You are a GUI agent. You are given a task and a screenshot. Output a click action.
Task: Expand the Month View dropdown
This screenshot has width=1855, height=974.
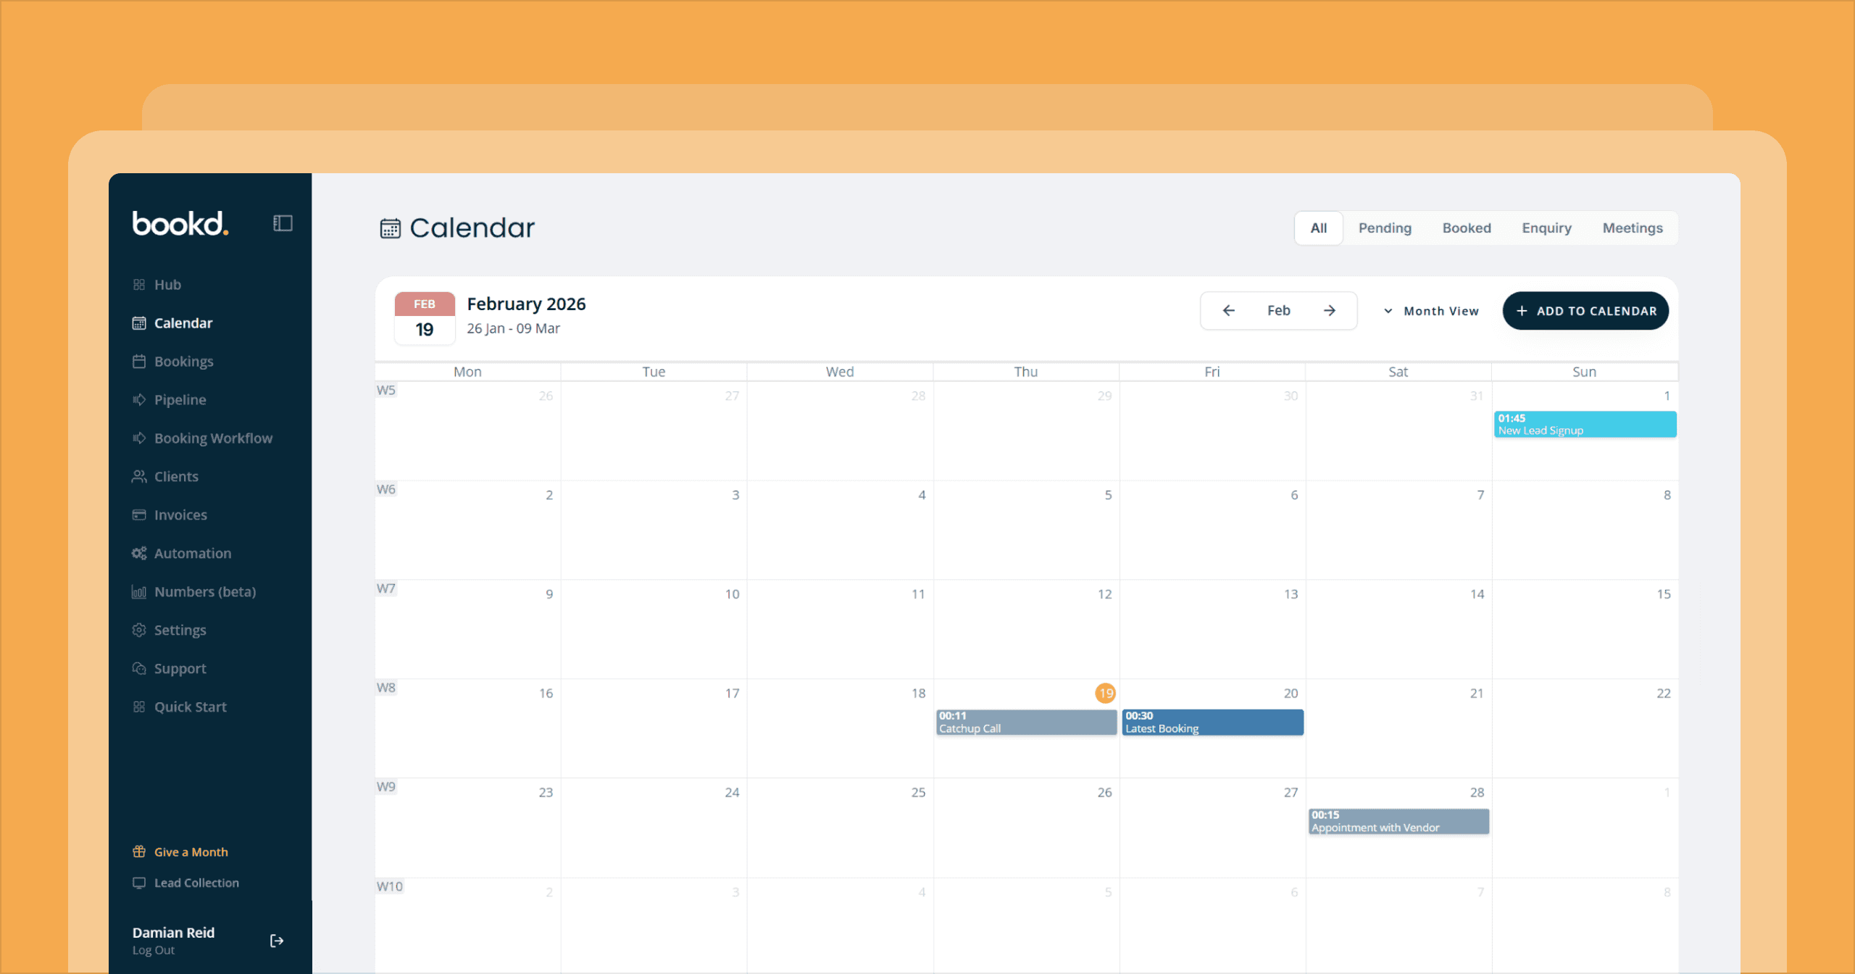[x=1431, y=311]
